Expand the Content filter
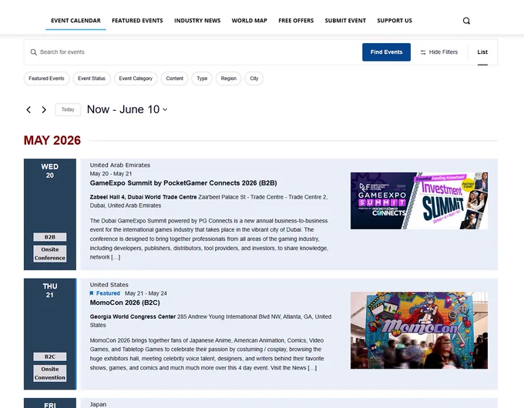This screenshot has height=408, width=524. [174, 79]
